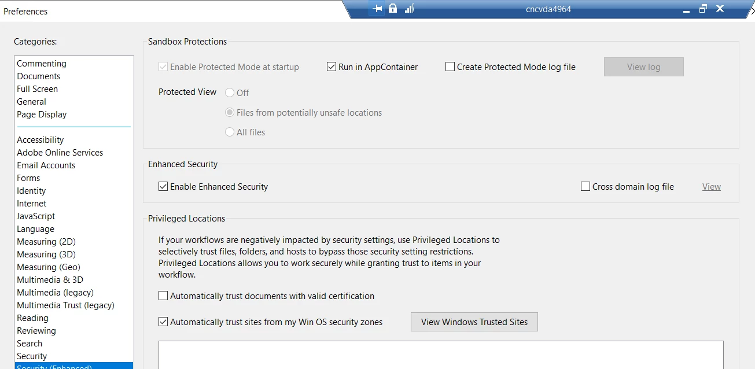Select Measuring (Geo) category
This screenshot has height=369, width=755.
point(74,267)
